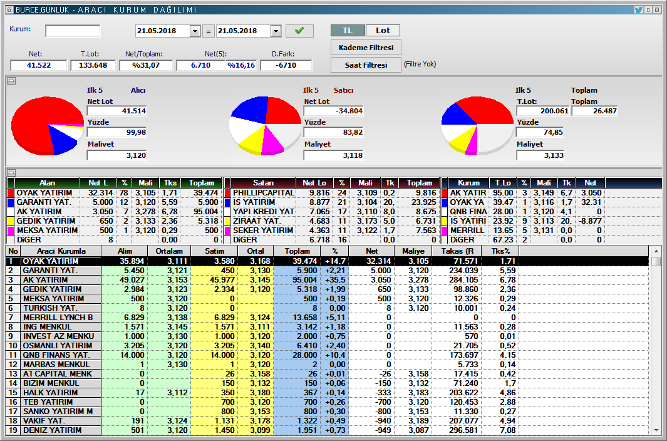667x441 pixels.
Task: Click the Alıcı pie chart
Action: coord(48,125)
